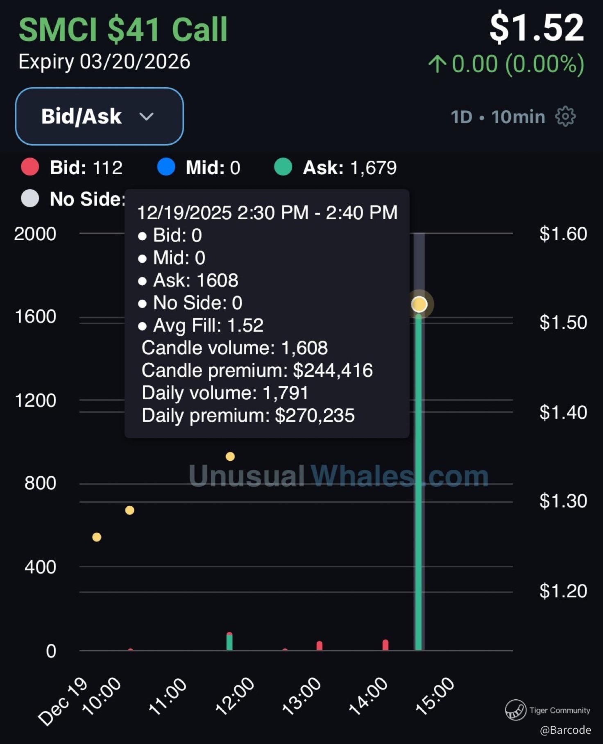Open the Bid/Ask dropdown selector
Viewport: 603px width, 744px height.
(x=100, y=116)
